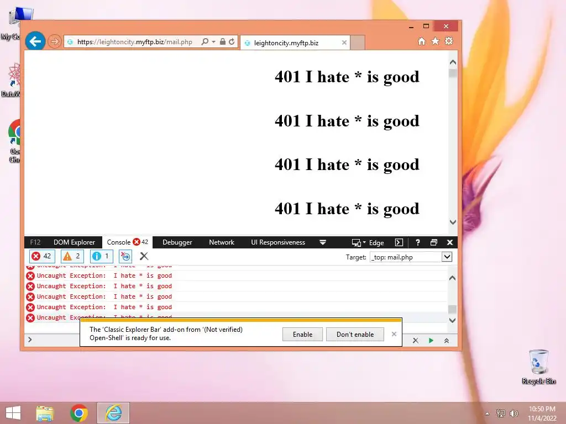Click the security lock icon

[x=223, y=42]
